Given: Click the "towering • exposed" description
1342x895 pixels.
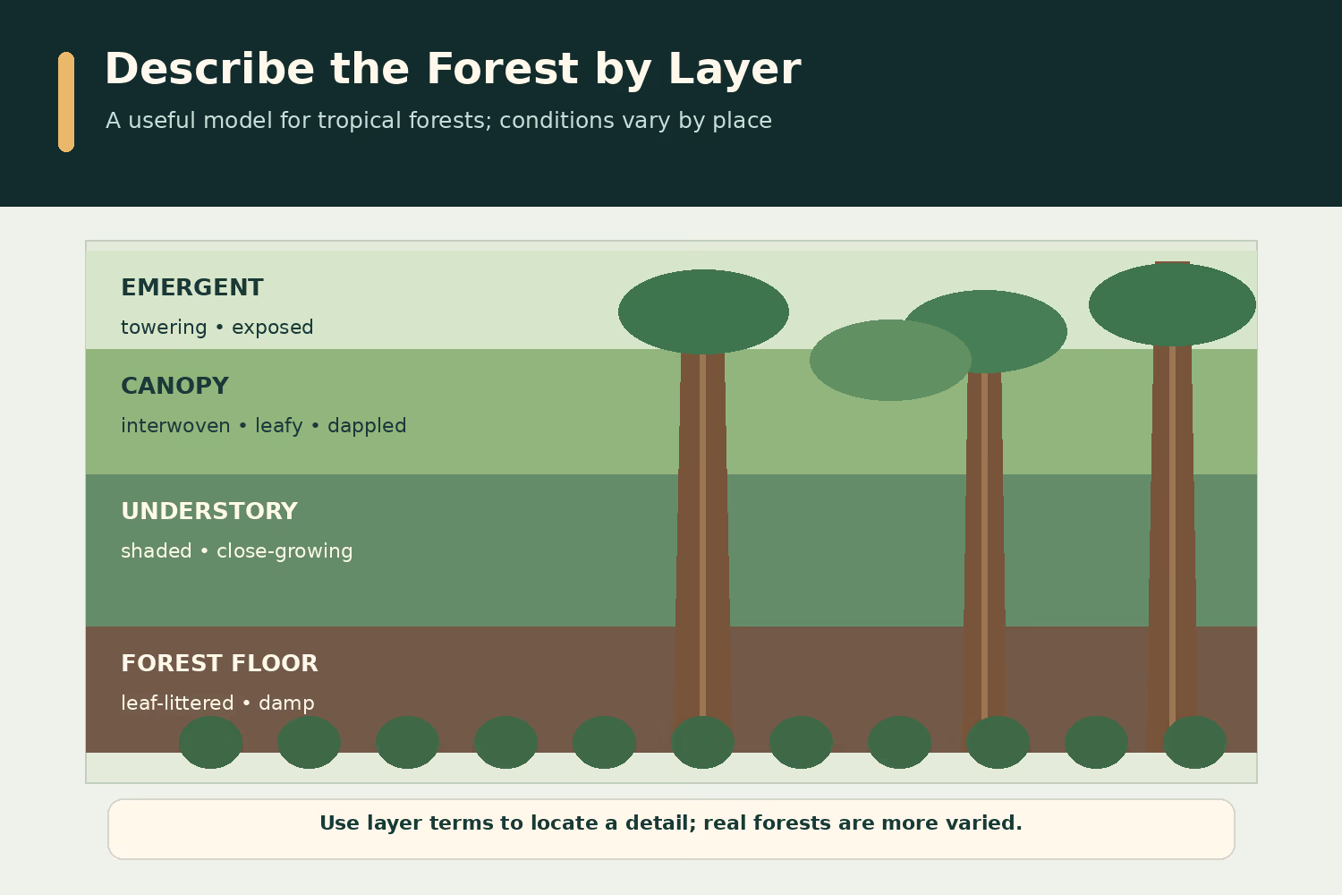Looking at the screenshot, I should tap(217, 328).
